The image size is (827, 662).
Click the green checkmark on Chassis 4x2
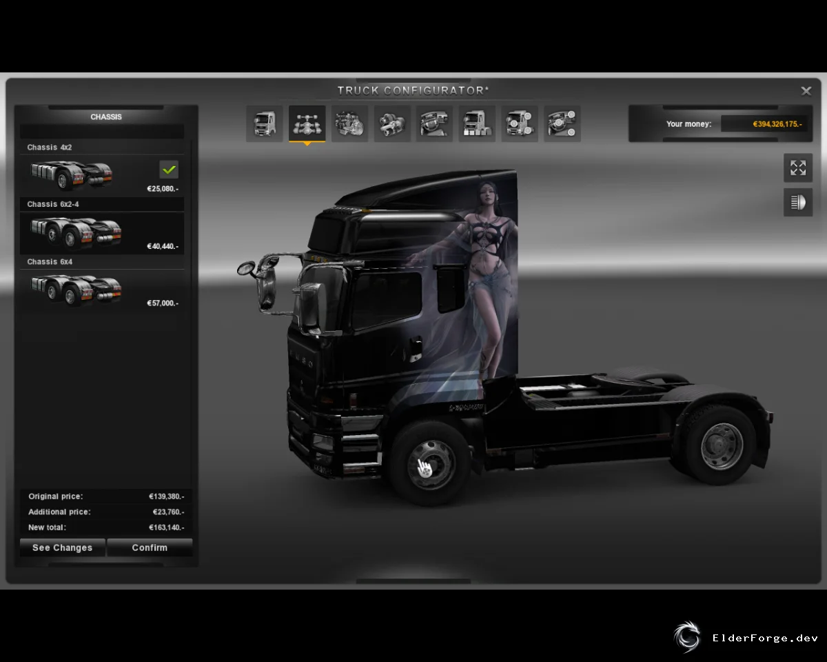pos(169,169)
